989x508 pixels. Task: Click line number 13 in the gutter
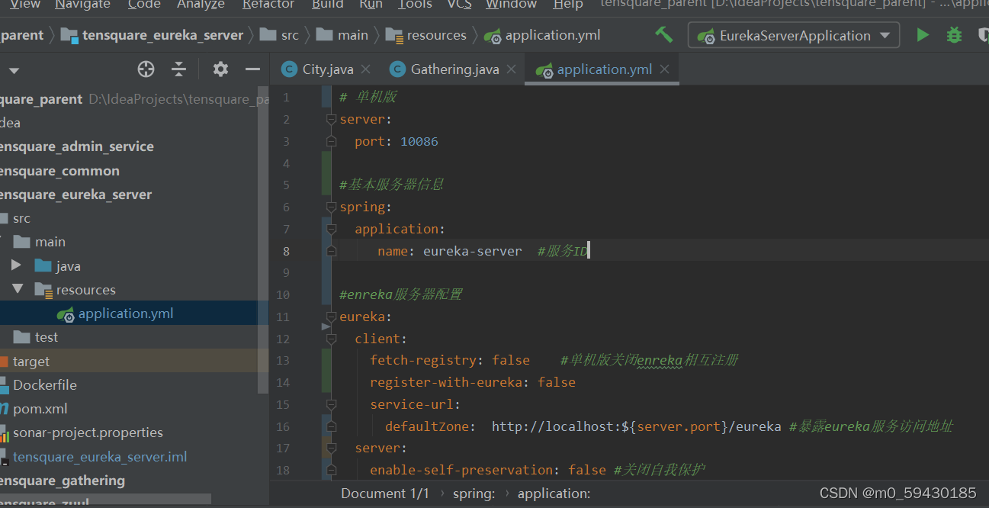coord(283,360)
